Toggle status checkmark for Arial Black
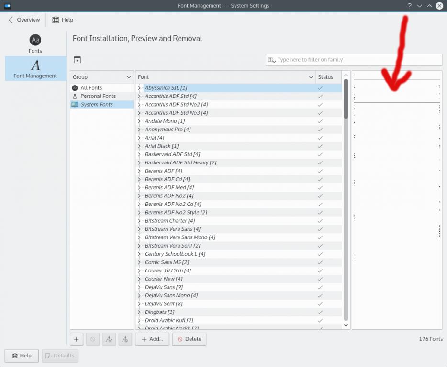This screenshot has width=447, height=367. click(320, 146)
